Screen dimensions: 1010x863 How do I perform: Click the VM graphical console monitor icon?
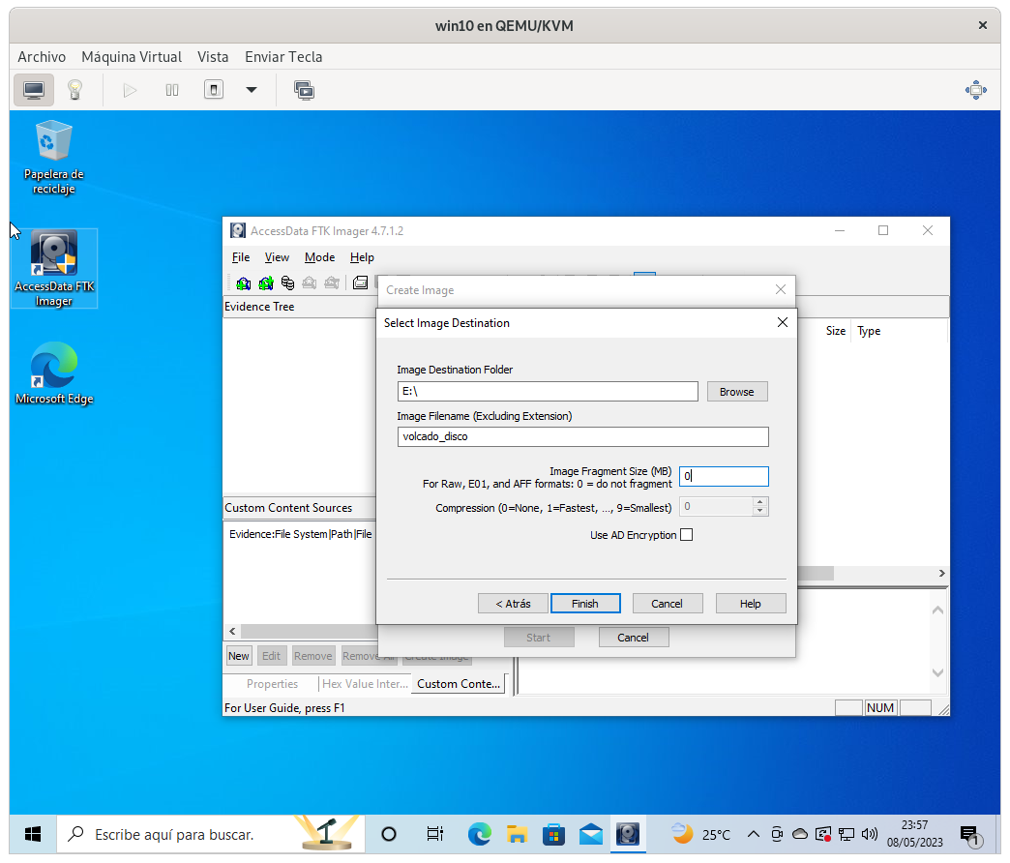(x=34, y=90)
